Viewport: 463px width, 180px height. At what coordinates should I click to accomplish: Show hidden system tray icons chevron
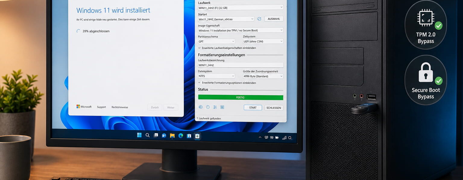coord(260,137)
